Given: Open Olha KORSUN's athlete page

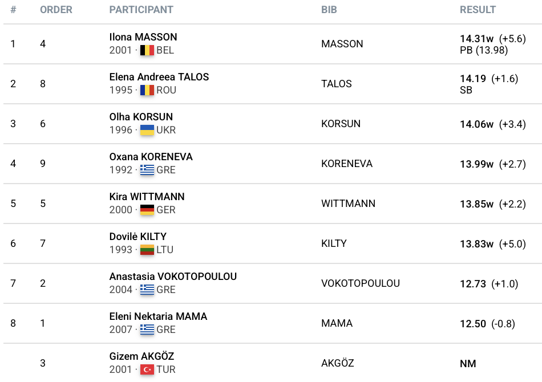Looking at the screenshot, I should click(141, 117).
